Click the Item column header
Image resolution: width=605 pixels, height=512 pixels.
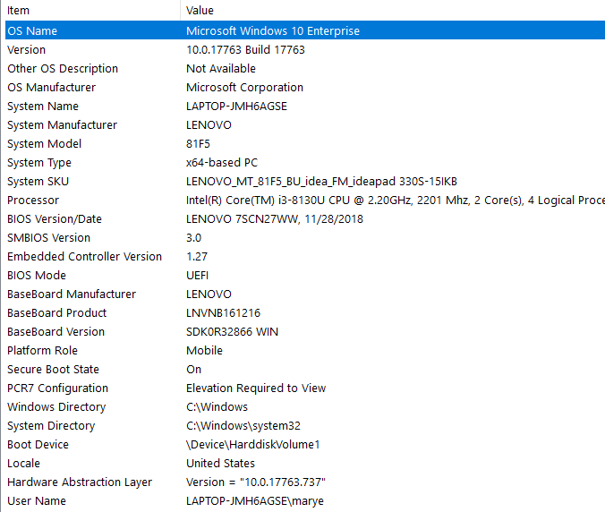coord(92,11)
